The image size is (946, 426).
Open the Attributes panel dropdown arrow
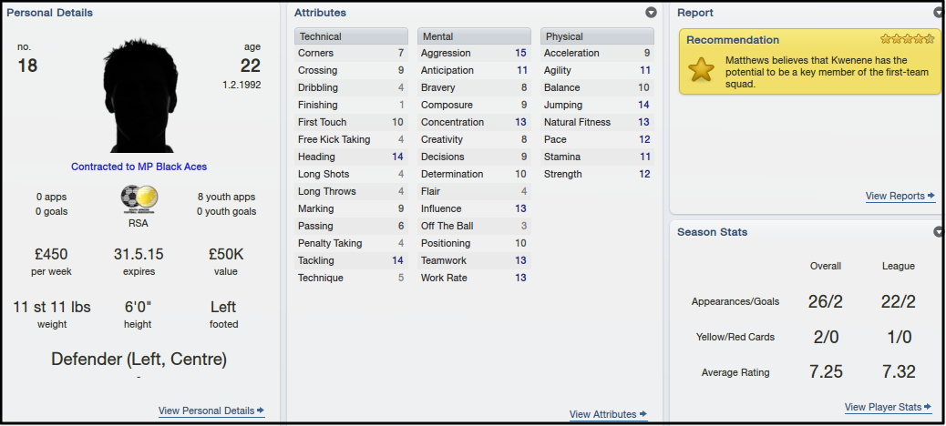pyautogui.click(x=651, y=13)
